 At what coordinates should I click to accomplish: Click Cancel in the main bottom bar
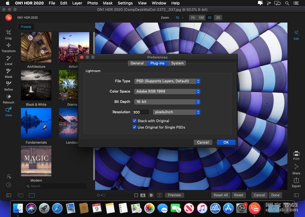click(259, 195)
